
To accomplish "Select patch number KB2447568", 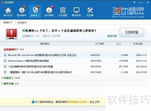I will [x=96, y=61].
